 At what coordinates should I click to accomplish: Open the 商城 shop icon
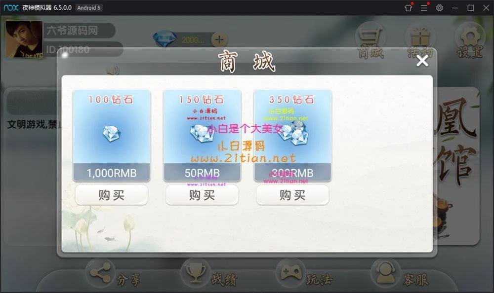[x=371, y=40]
